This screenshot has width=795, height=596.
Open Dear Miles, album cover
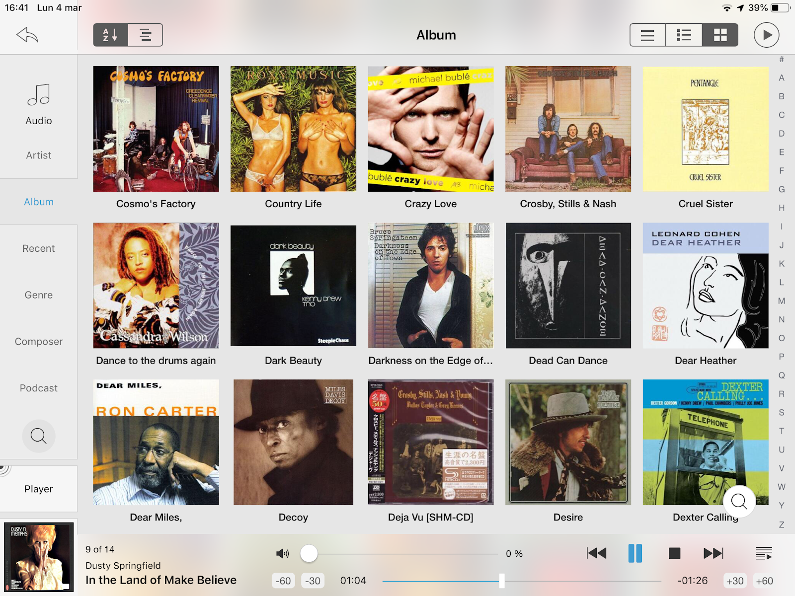coord(156,443)
